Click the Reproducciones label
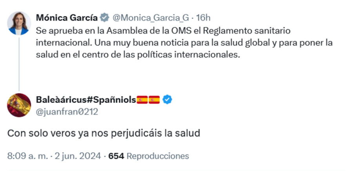This screenshot has width=353, height=171. (158, 156)
